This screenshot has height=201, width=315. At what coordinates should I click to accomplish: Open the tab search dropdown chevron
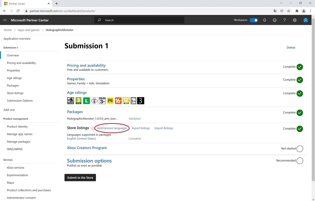281,3
